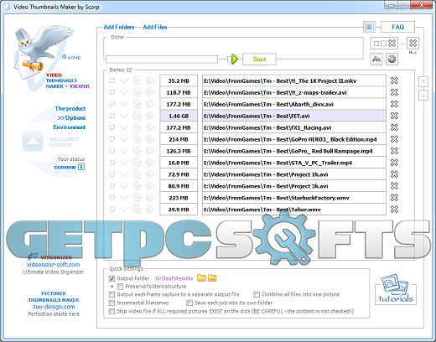Click the 35.2 MB size cell
The height and width of the screenshot is (342, 436).
[x=179, y=80]
